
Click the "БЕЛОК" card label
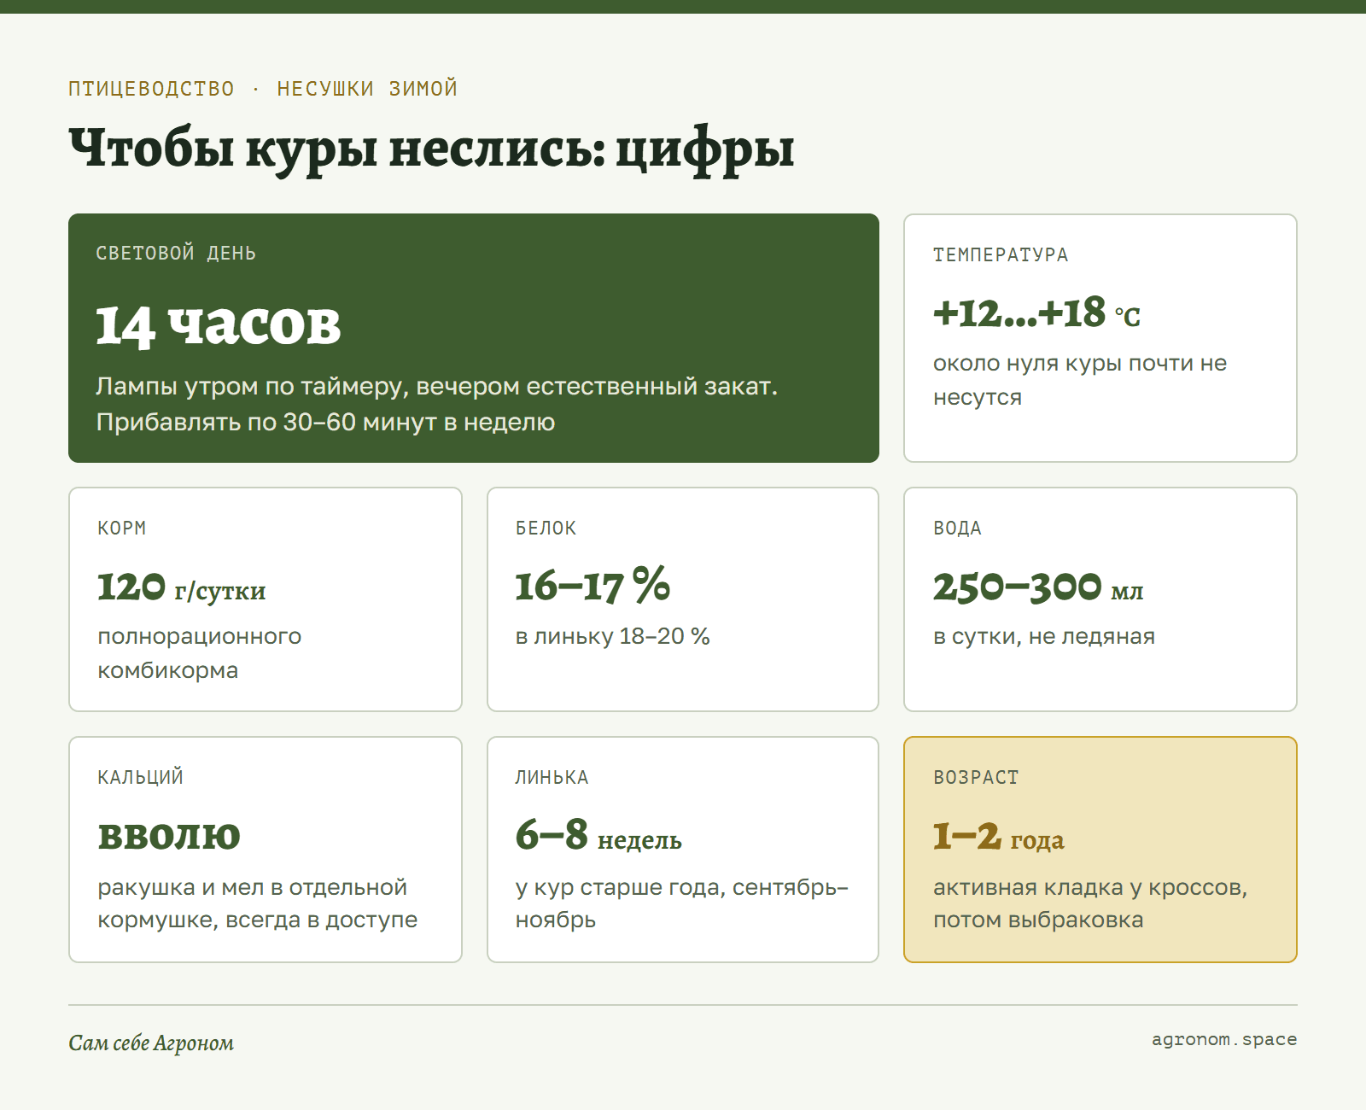pyautogui.click(x=546, y=529)
